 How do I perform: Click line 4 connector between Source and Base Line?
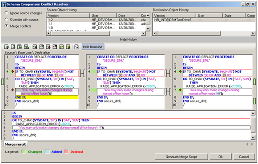82,73
